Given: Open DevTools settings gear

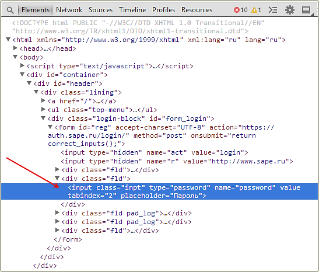Looking at the screenshot, I should coord(290,10).
